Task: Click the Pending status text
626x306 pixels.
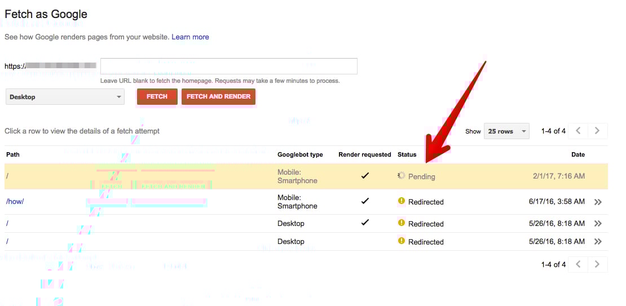Action: (x=422, y=177)
